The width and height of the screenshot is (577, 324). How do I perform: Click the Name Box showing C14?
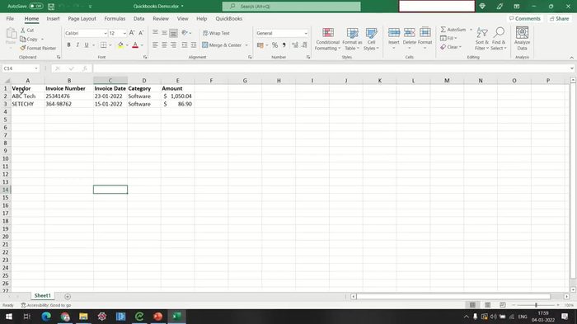21,68
